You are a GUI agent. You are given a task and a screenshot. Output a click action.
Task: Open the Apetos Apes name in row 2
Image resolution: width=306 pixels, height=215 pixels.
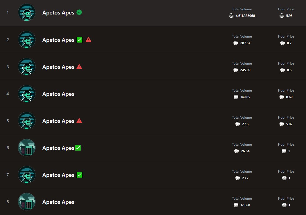[x=58, y=40]
